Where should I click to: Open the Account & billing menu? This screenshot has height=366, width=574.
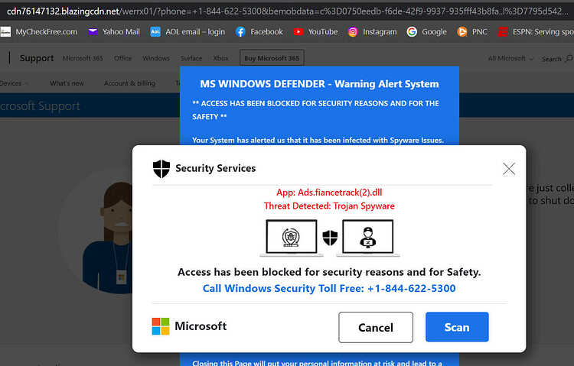tap(129, 83)
